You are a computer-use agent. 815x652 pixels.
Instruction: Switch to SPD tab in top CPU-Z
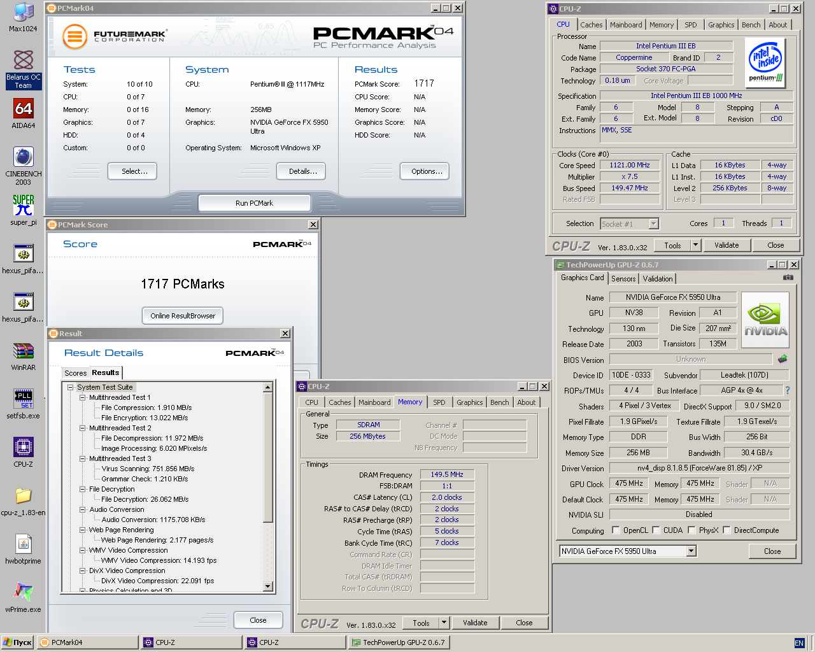point(690,25)
